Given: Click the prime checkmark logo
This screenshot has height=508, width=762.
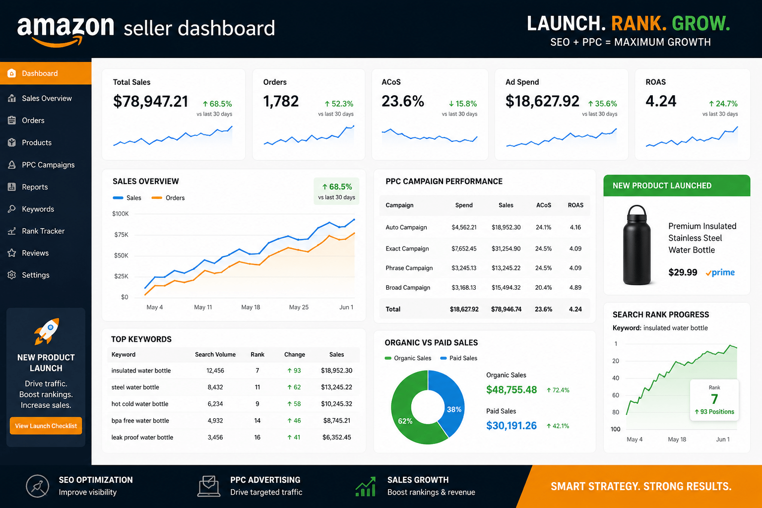Looking at the screenshot, I should pos(720,272).
